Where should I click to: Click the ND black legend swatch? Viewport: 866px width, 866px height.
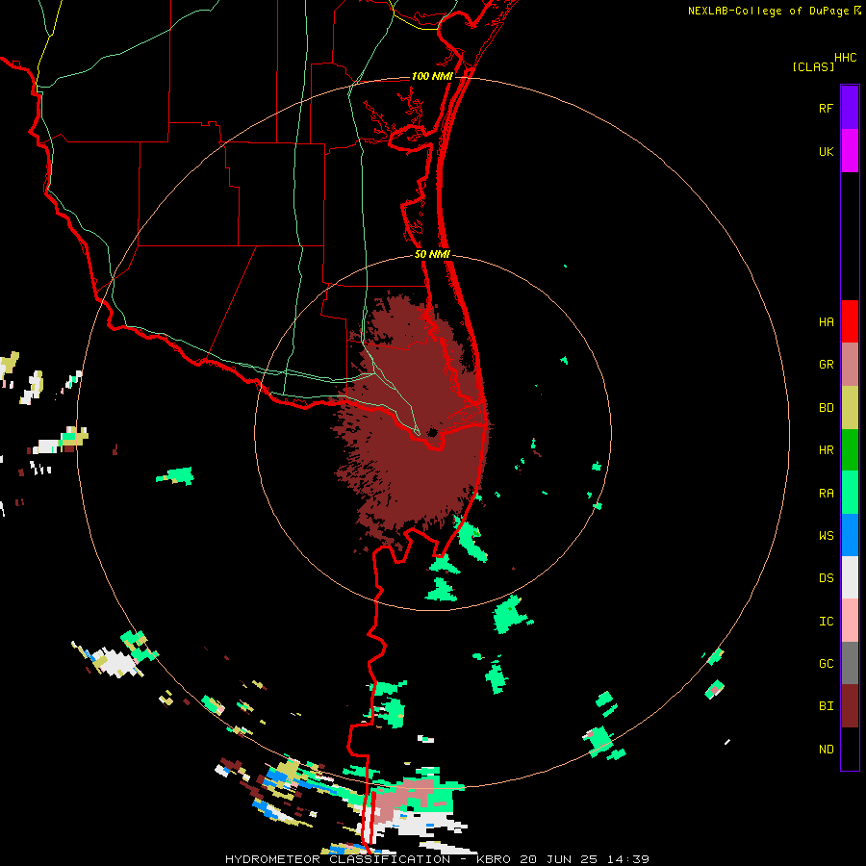pos(850,749)
